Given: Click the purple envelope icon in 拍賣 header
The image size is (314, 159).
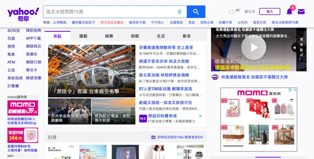Looking at the screenshot, I should (x=154, y=137).
